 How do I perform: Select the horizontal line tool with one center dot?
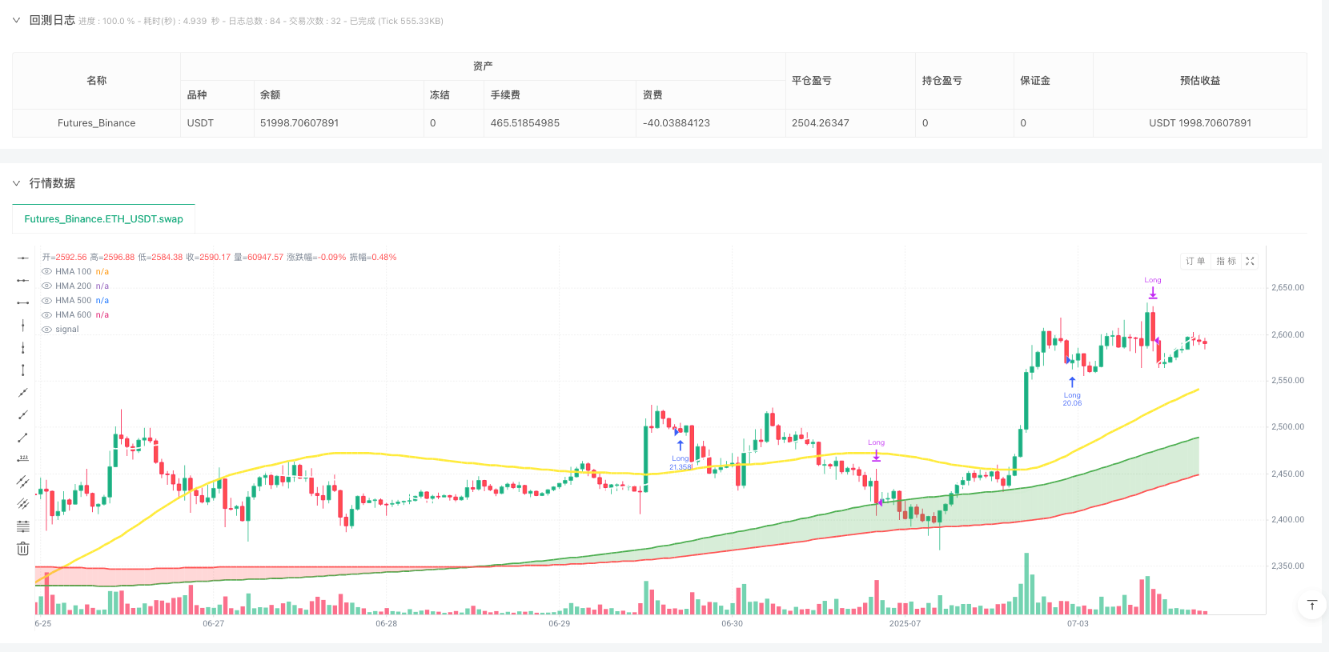point(23,258)
